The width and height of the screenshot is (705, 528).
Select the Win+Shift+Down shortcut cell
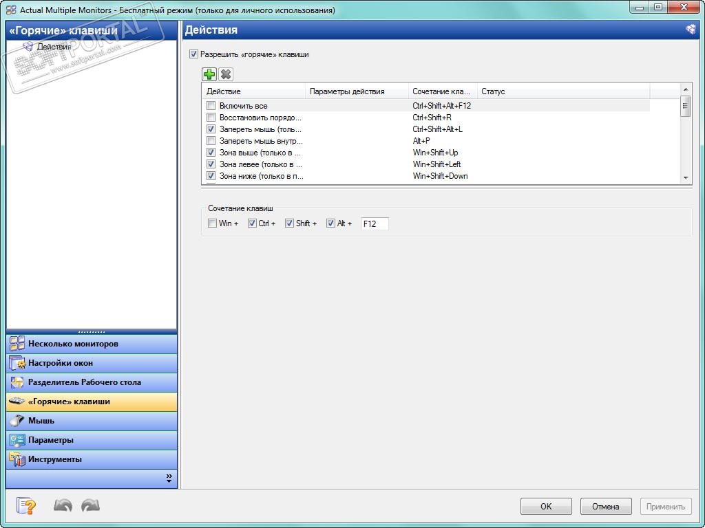pyautogui.click(x=440, y=176)
